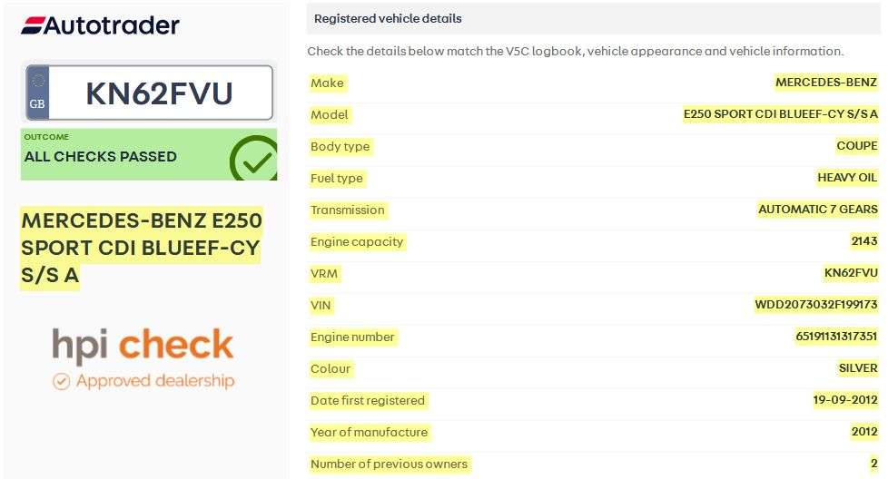Click the Body type value COUPE
Image resolution: width=888 pixels, height=479 pixels.
[x=856, y=146]
